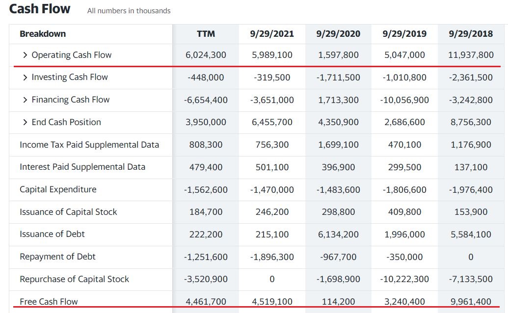Click issuance of debt value 6,134,200

pos(338,235)
